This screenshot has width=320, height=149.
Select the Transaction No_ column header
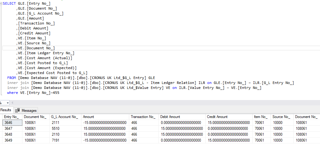[x=143, y=117]
